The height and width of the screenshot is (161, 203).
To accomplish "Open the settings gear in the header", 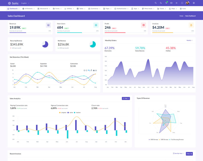I will tap(194, 3).
